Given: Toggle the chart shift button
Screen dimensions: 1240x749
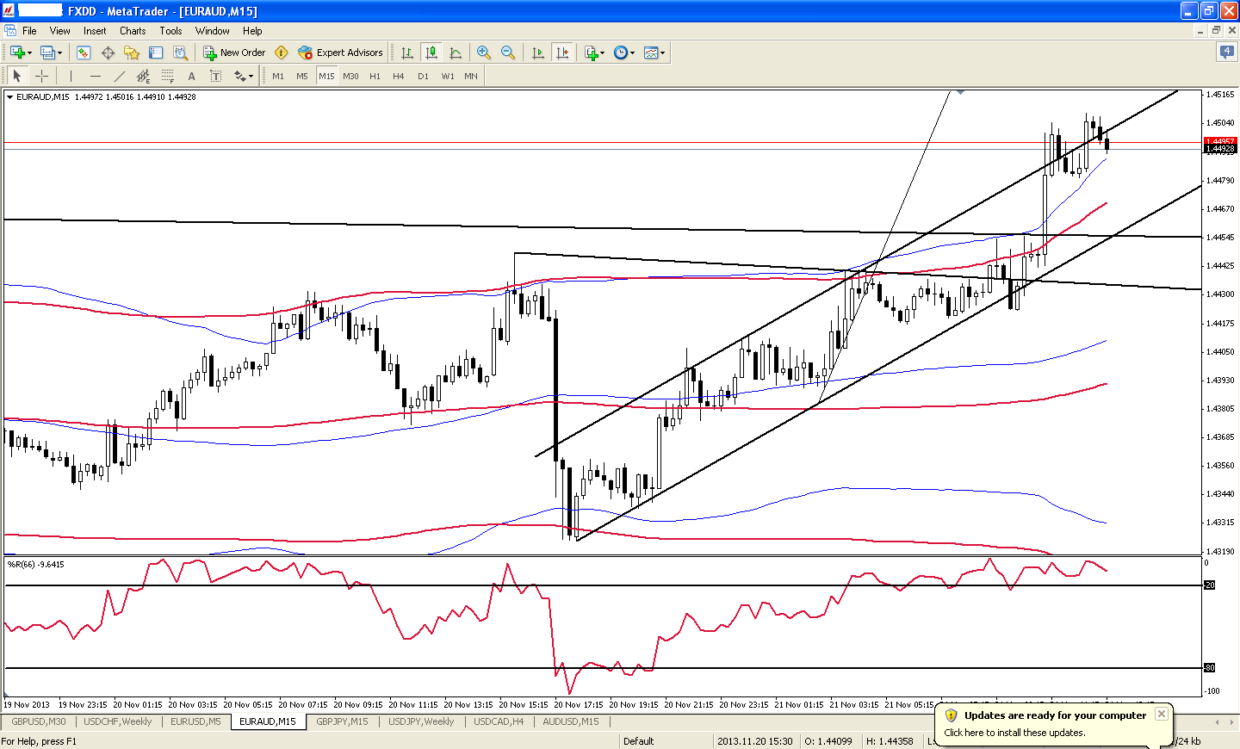Looking at the screenshot, I should point(562,53).
